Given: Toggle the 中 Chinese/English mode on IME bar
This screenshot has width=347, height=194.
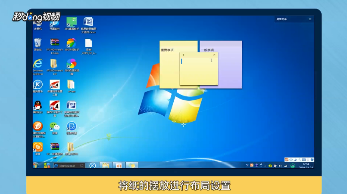Looking at the screenshot, I should 291,160.
